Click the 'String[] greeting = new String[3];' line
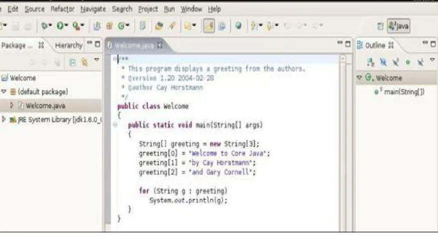 click(x=199, y=144)
